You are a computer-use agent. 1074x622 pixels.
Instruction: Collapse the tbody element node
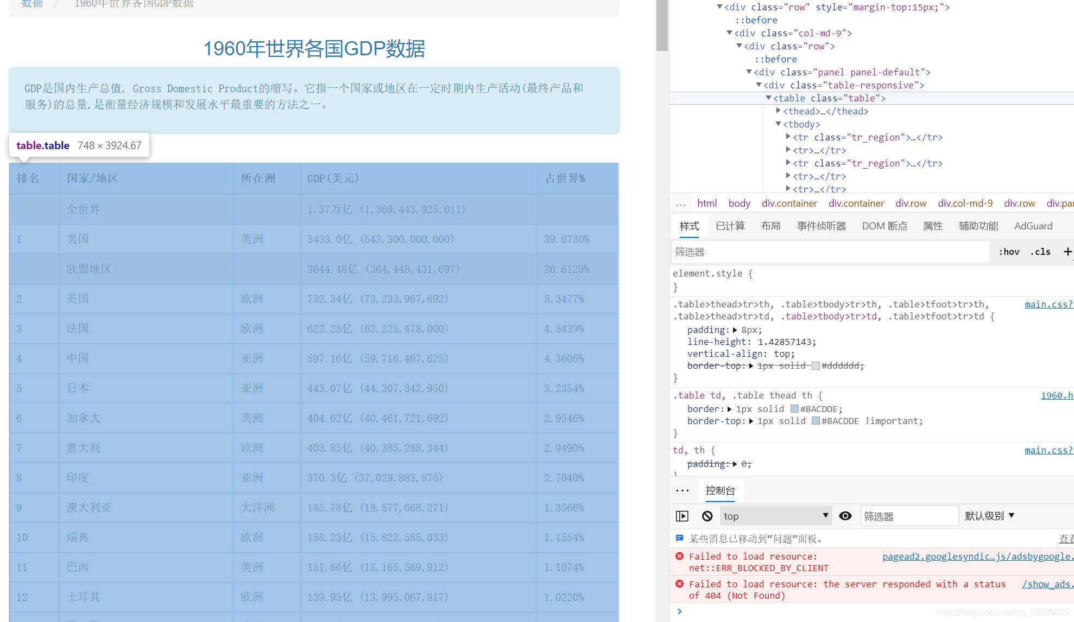coord(779,124)
